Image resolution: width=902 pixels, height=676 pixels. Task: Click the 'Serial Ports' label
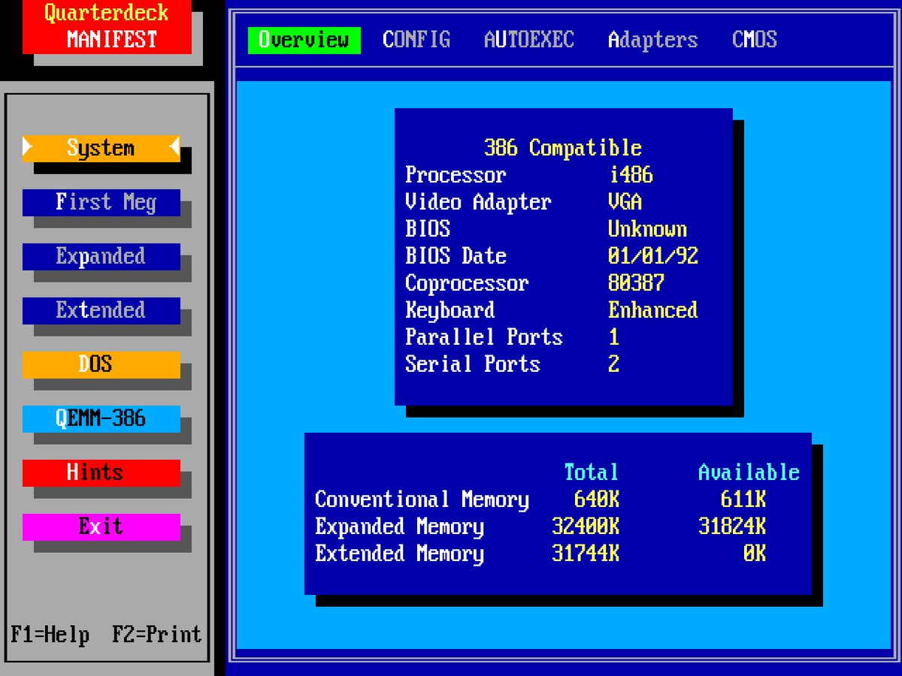(x=473, y=364)
